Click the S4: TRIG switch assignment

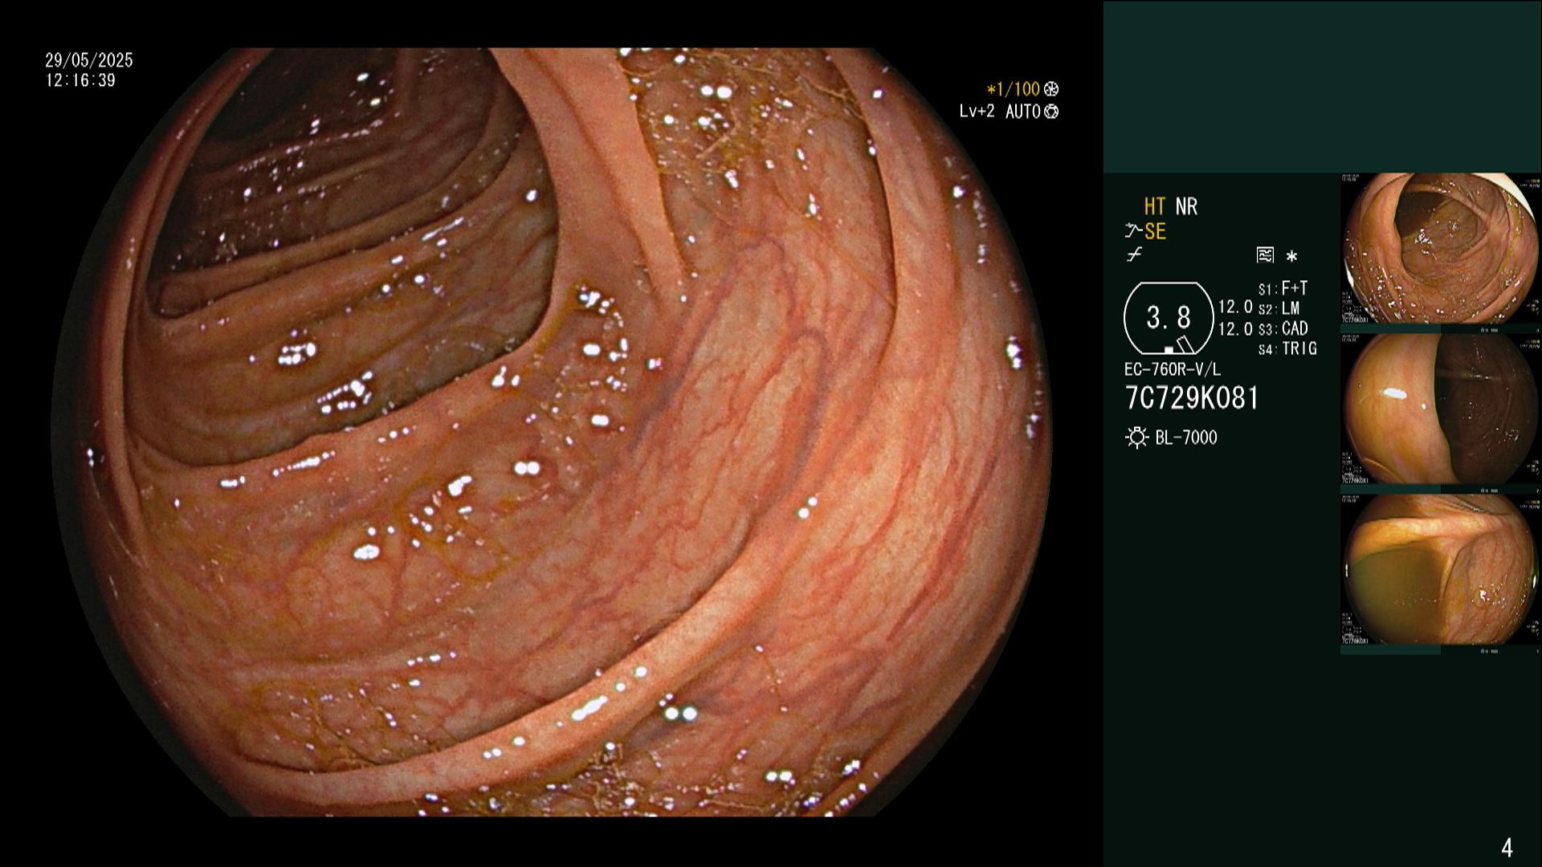point(1287,348)
